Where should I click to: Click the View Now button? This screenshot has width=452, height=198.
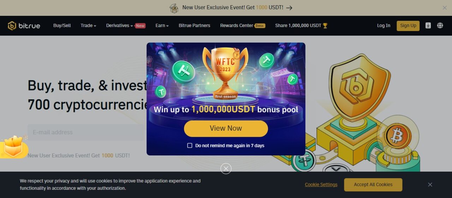tap(226, 128)
